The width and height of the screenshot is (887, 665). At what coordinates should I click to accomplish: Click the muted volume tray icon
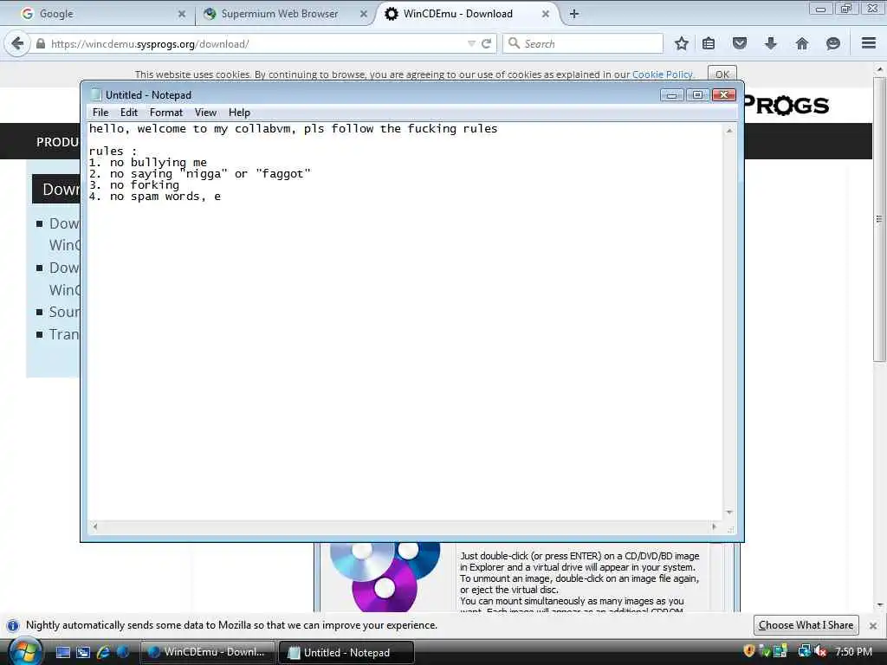pos(820,651)
